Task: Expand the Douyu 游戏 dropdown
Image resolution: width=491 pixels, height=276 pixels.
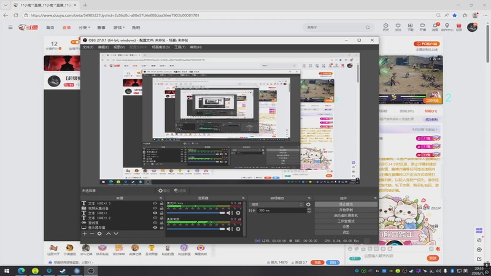Action: click(x=118, y=28)
